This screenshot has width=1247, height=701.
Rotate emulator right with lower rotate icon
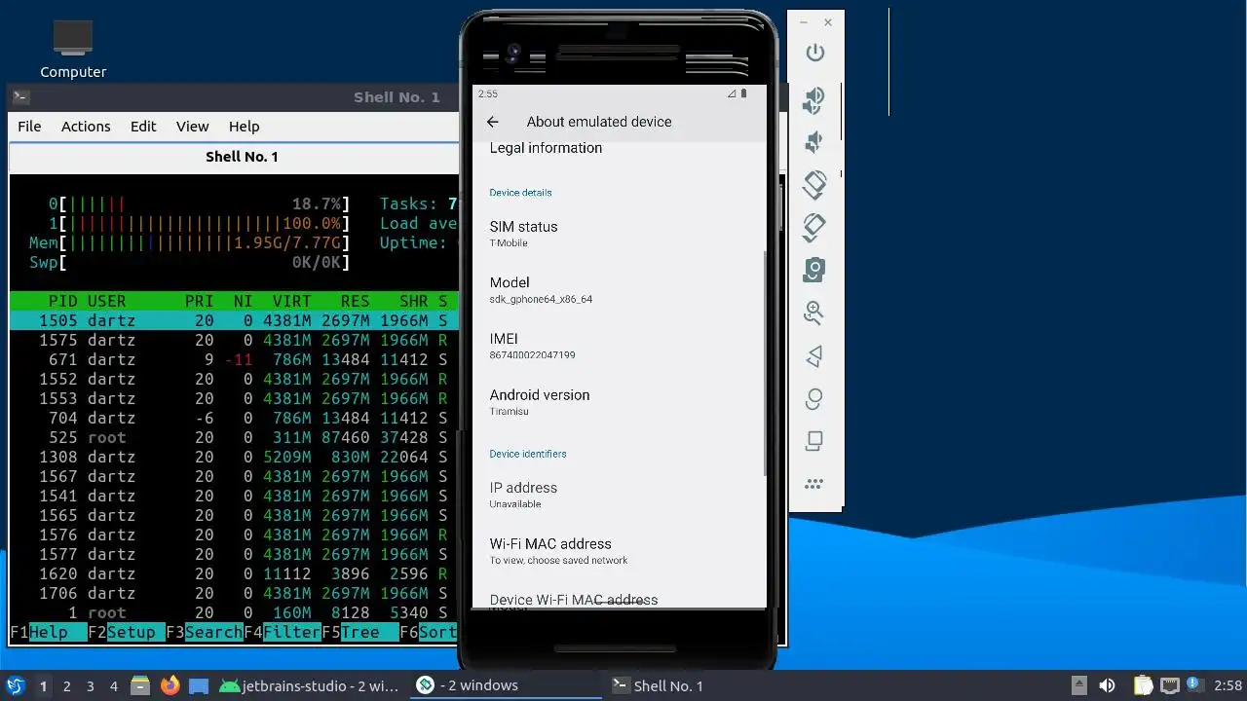click(x=814, y=227)
